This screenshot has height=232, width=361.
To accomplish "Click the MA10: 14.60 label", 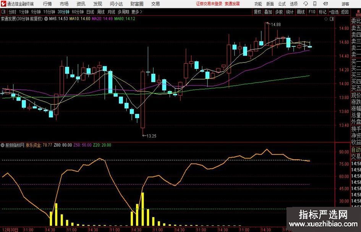I will 80,19.
